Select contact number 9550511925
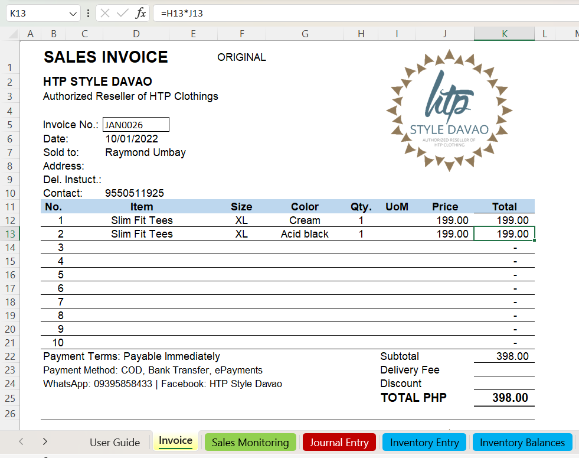 135,193
